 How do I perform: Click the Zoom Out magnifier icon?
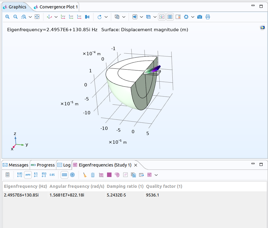(x=16, y=17)
